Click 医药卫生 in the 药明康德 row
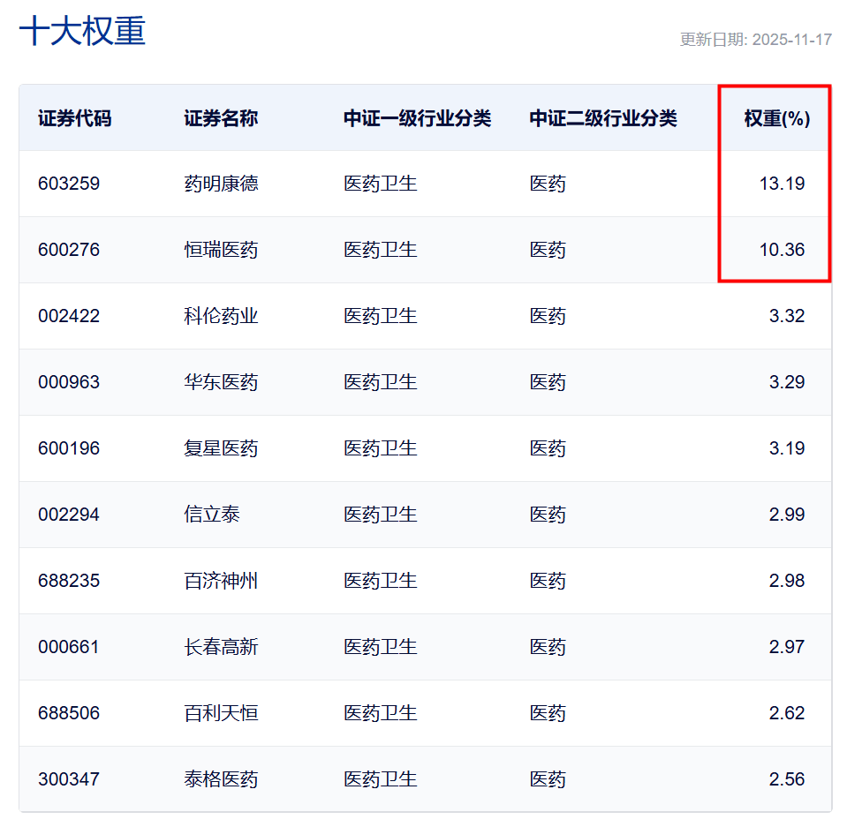Screen dimensions: 847x827 click(x=381, y=184)
